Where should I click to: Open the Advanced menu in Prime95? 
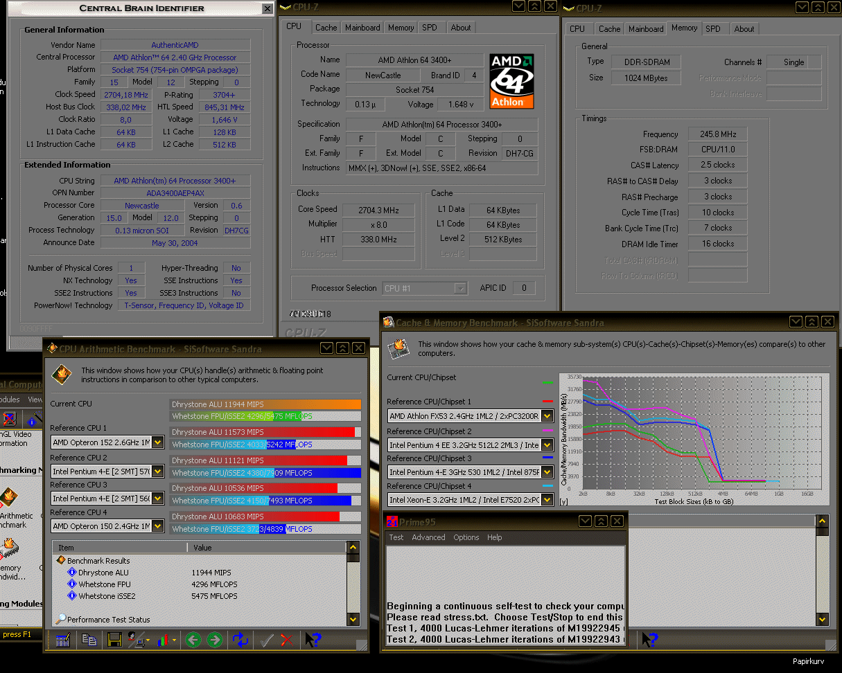click(x=428, y=537)
